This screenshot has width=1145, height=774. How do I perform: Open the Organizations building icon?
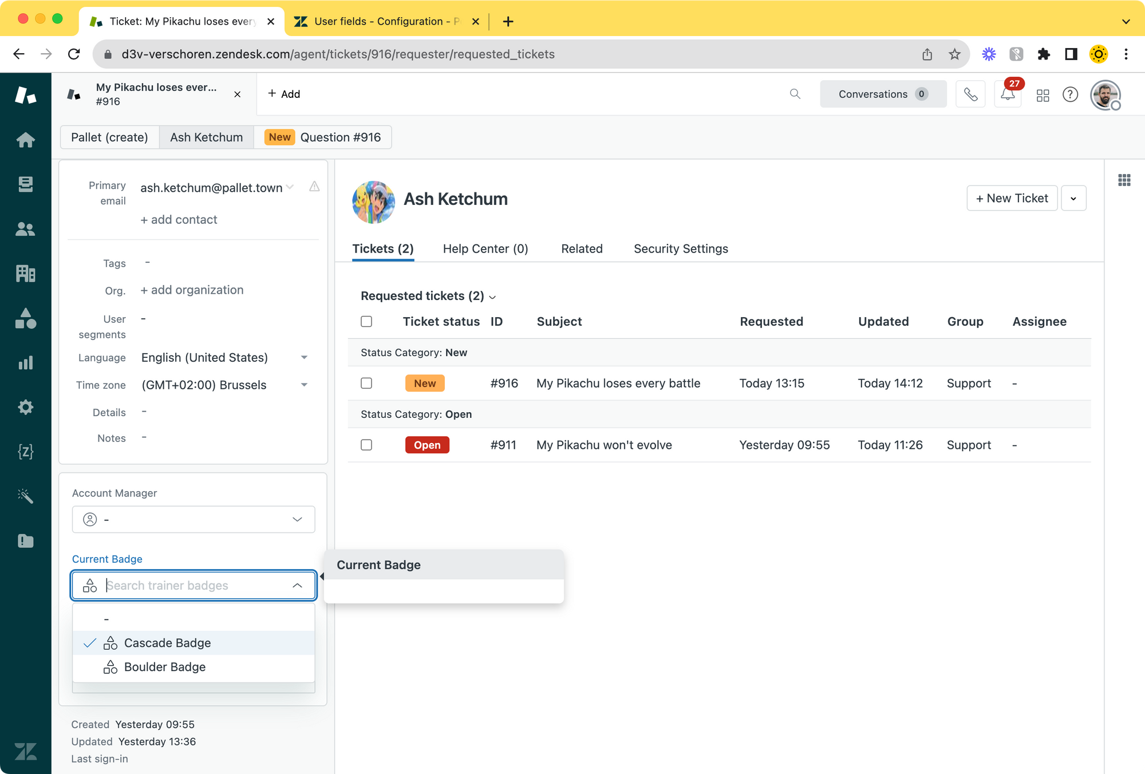click(x=25, y=274)
